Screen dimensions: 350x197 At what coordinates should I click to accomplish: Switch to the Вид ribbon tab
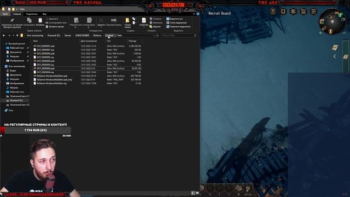(x=44, y=14)
